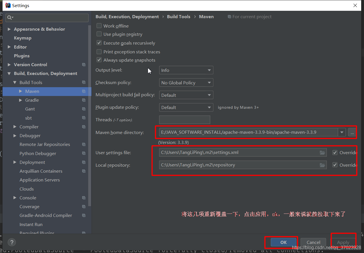364x253 pixels.
Task: Uncheck Execute goals recursively
Action: 99,43
